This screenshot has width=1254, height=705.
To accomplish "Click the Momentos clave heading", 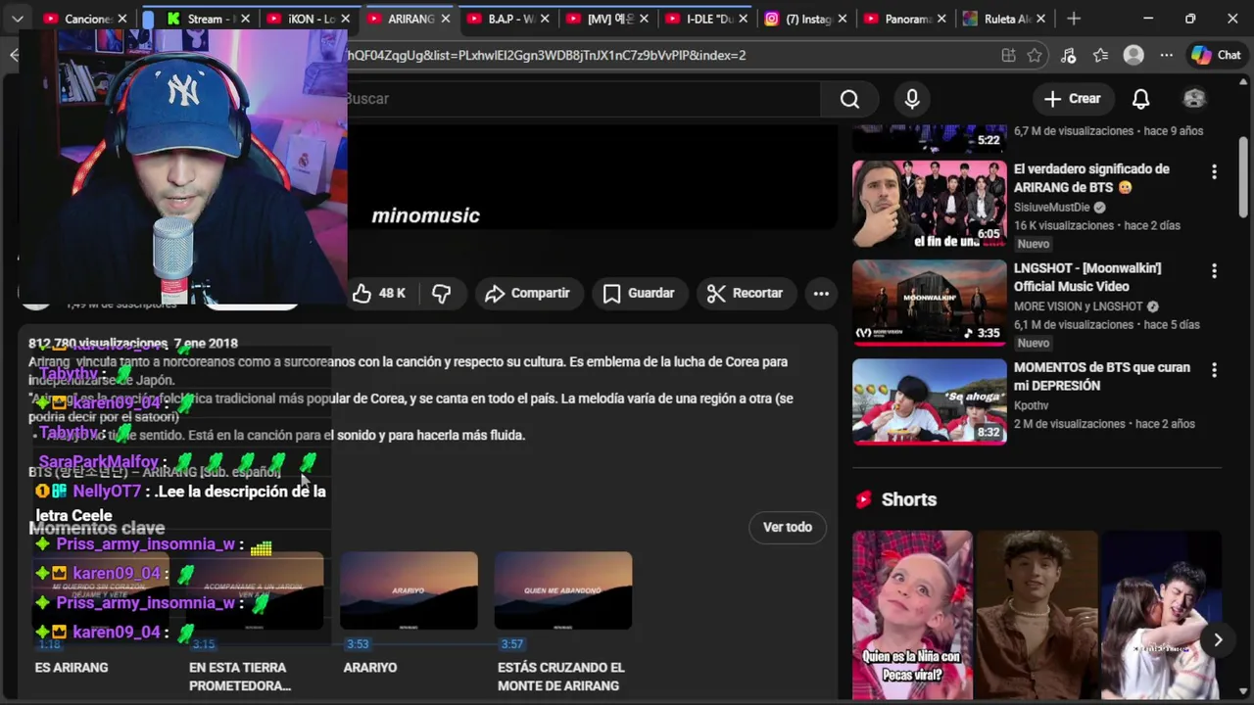I will point(96,529).
